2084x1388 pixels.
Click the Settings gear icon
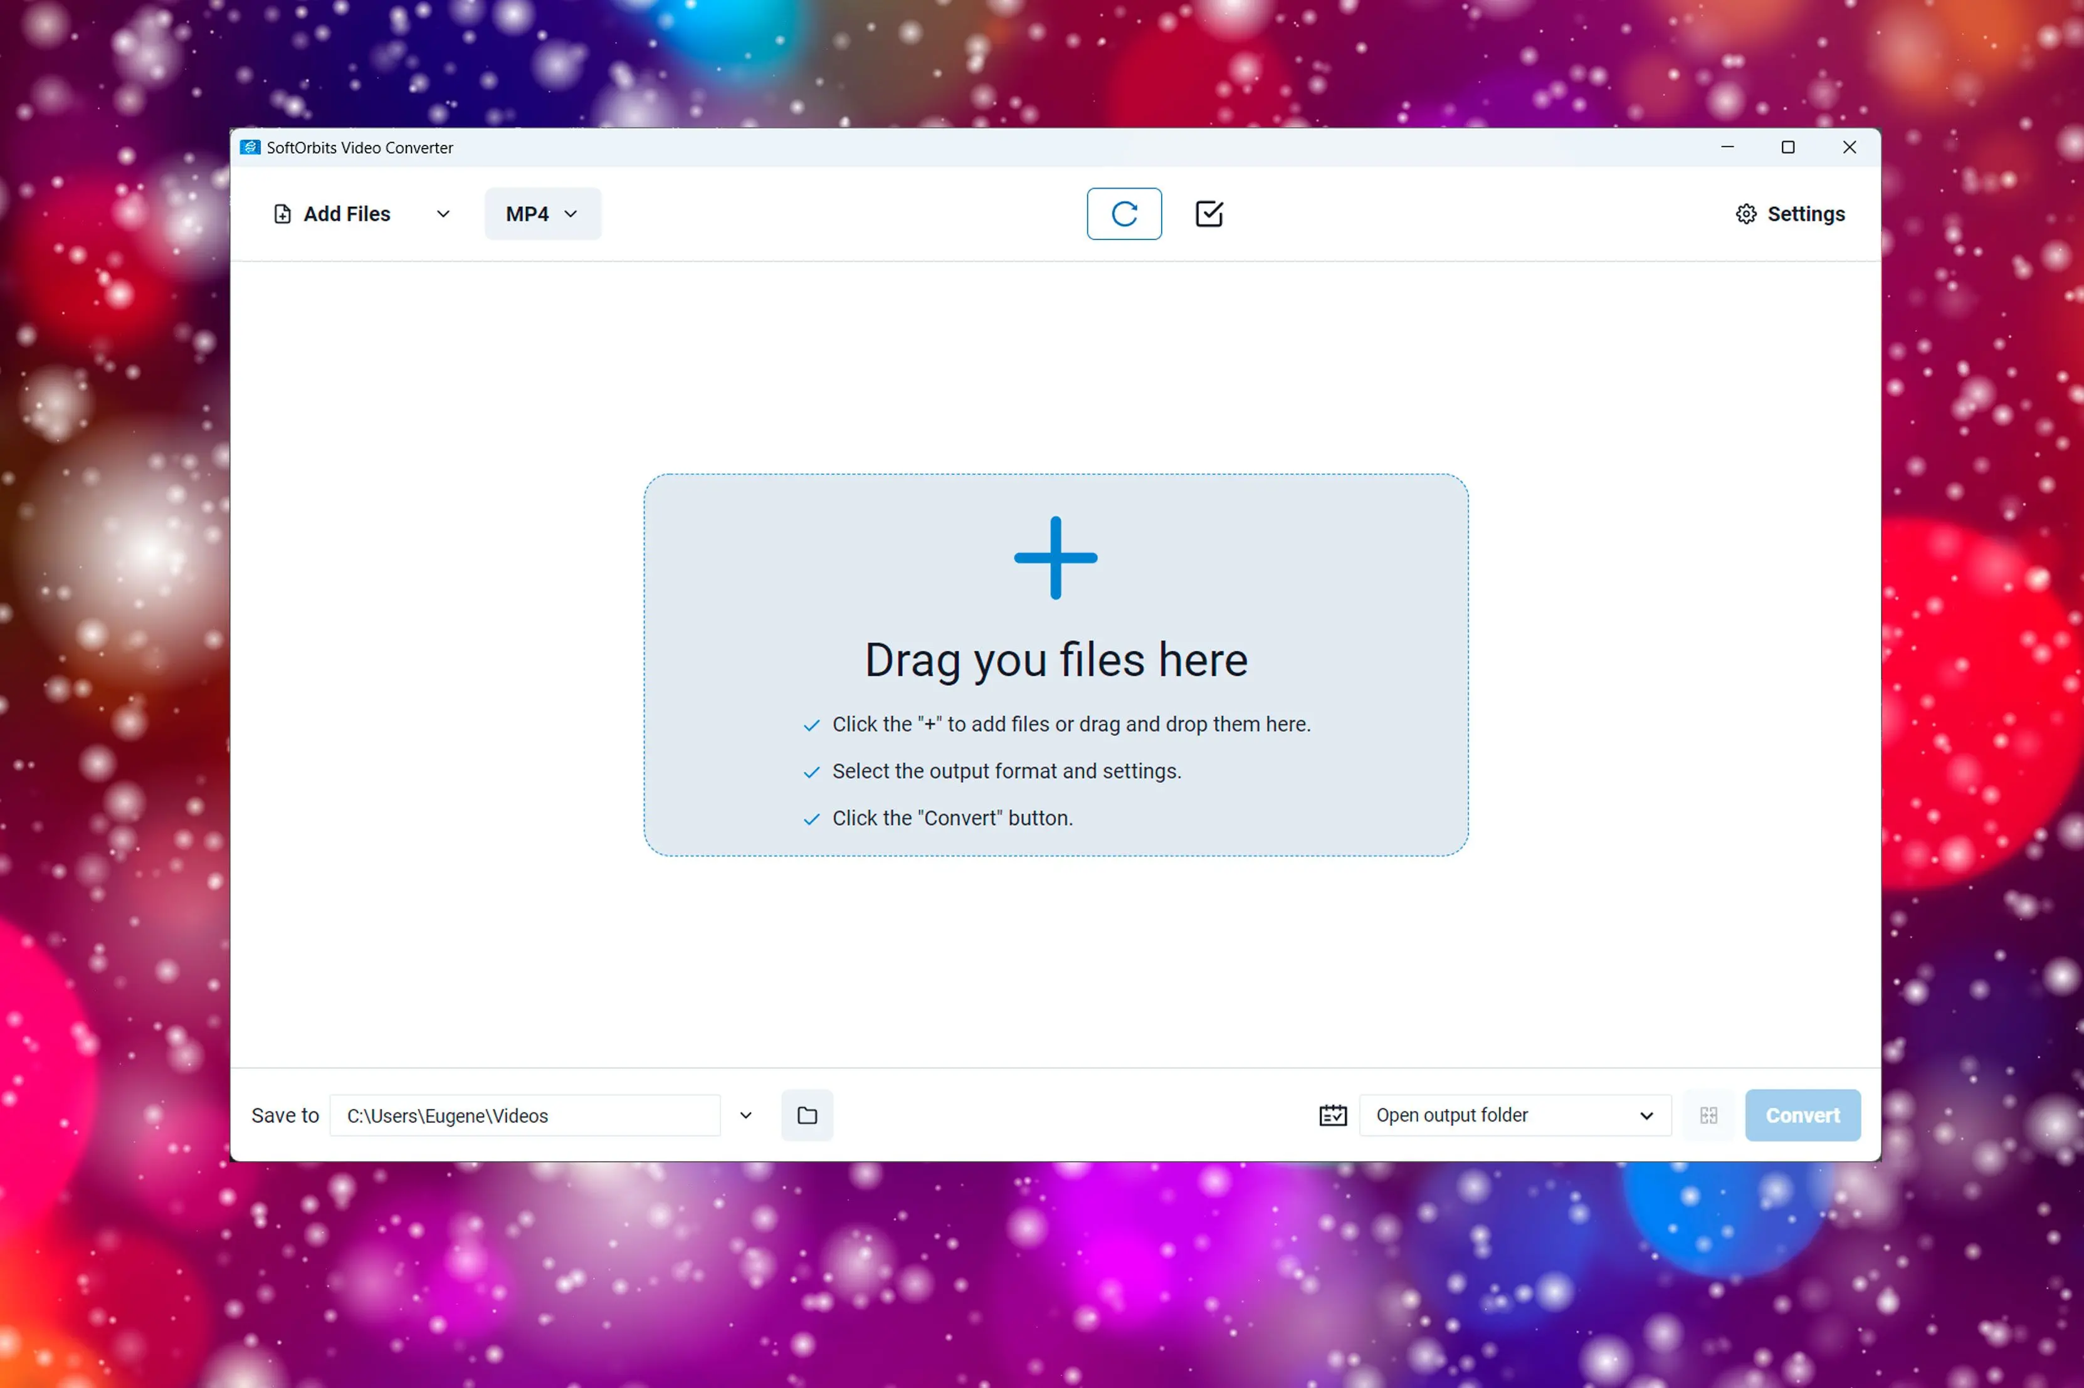point(1746,213)
